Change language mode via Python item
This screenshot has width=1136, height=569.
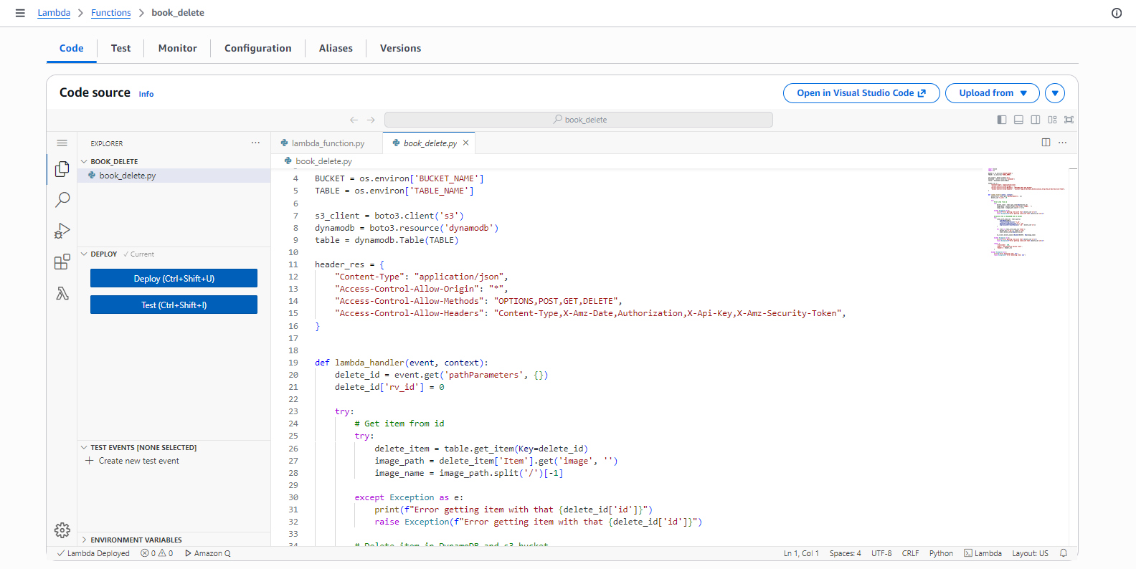pos(941,553)
